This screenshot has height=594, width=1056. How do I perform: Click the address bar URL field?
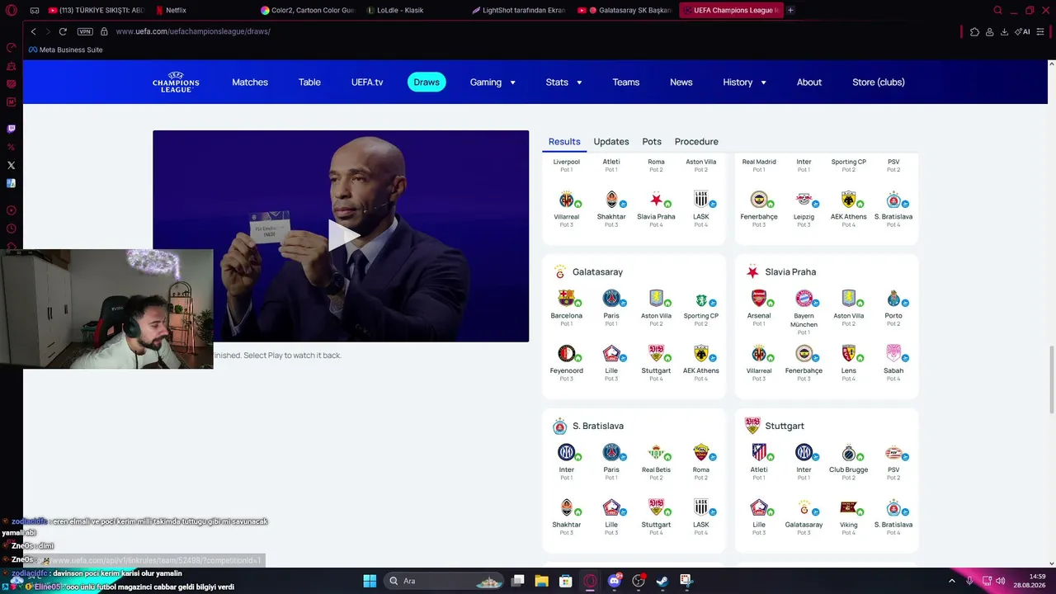(x=528, y=31)
